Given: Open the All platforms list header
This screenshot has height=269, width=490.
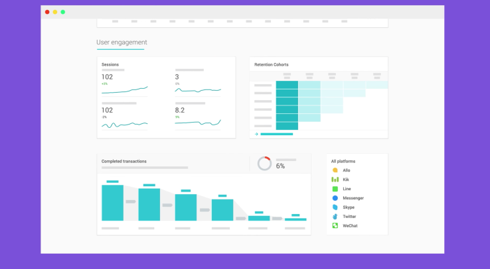Looking at the screenshot, I should pos(343,161).
